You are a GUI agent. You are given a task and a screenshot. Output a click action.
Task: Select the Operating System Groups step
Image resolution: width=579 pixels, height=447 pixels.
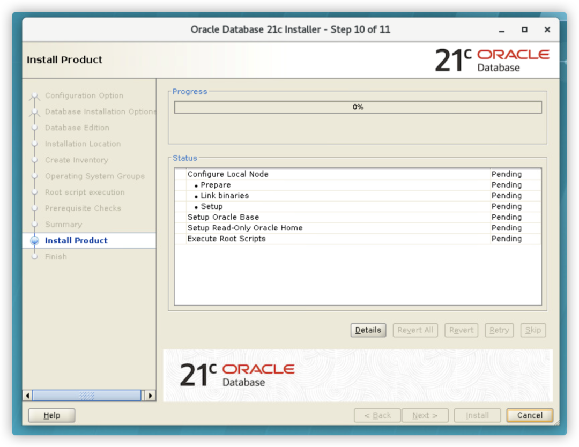click(x=94, y=176)
